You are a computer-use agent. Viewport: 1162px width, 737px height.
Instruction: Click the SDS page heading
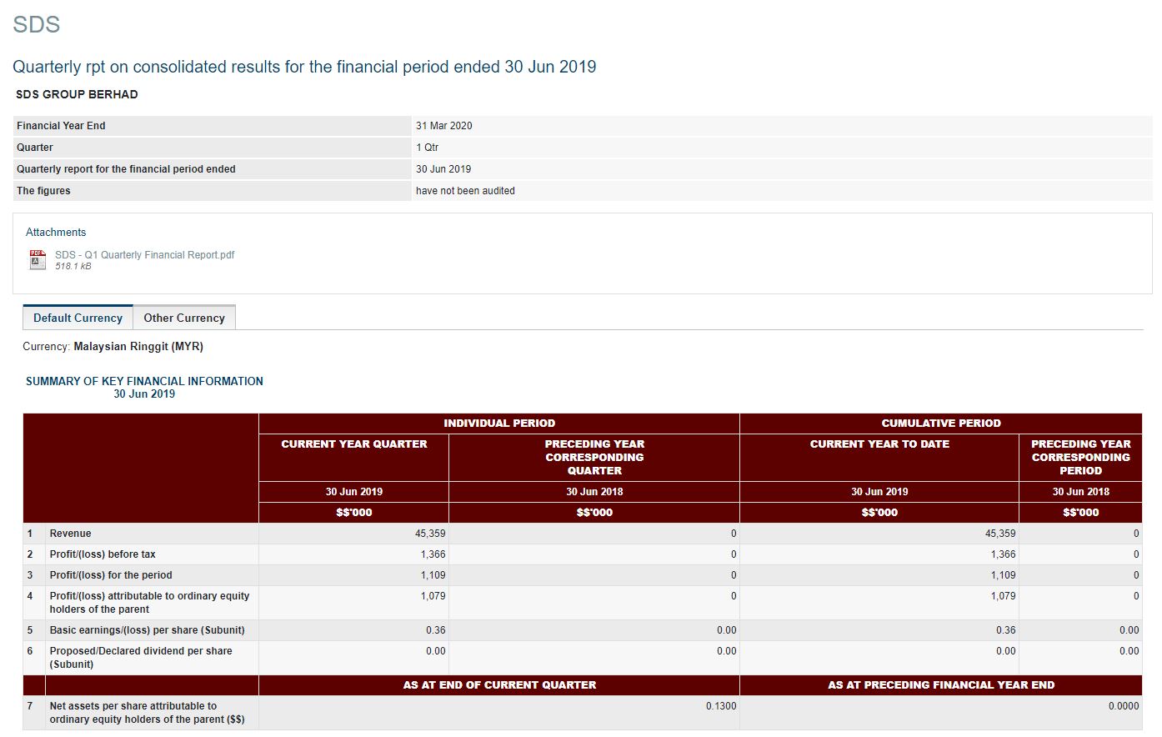click(x=37, y=24)
